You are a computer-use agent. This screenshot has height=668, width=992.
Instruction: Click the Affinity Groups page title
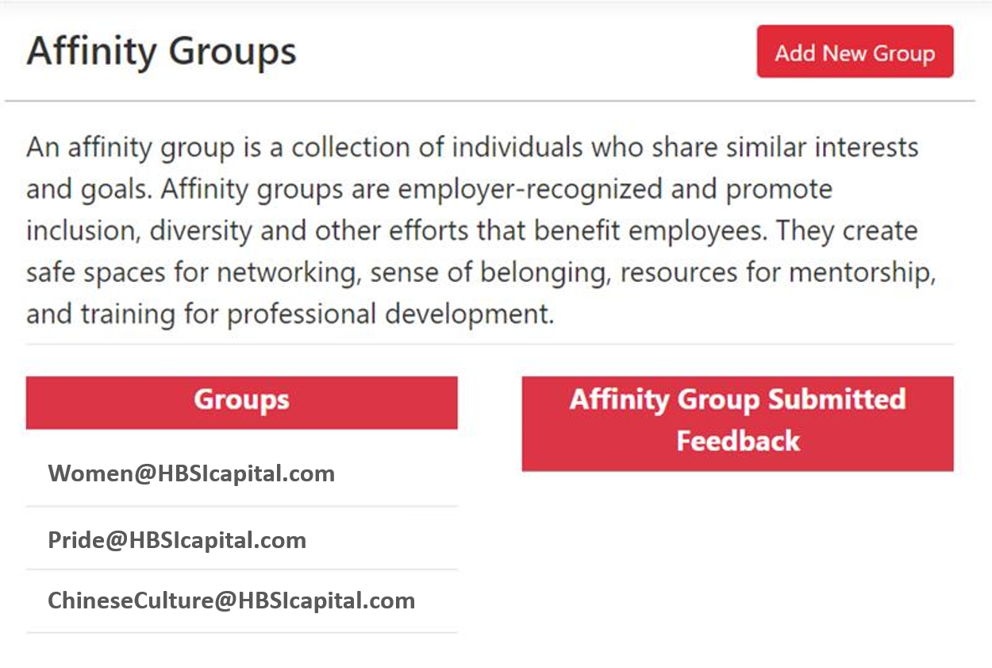[161, 52]
